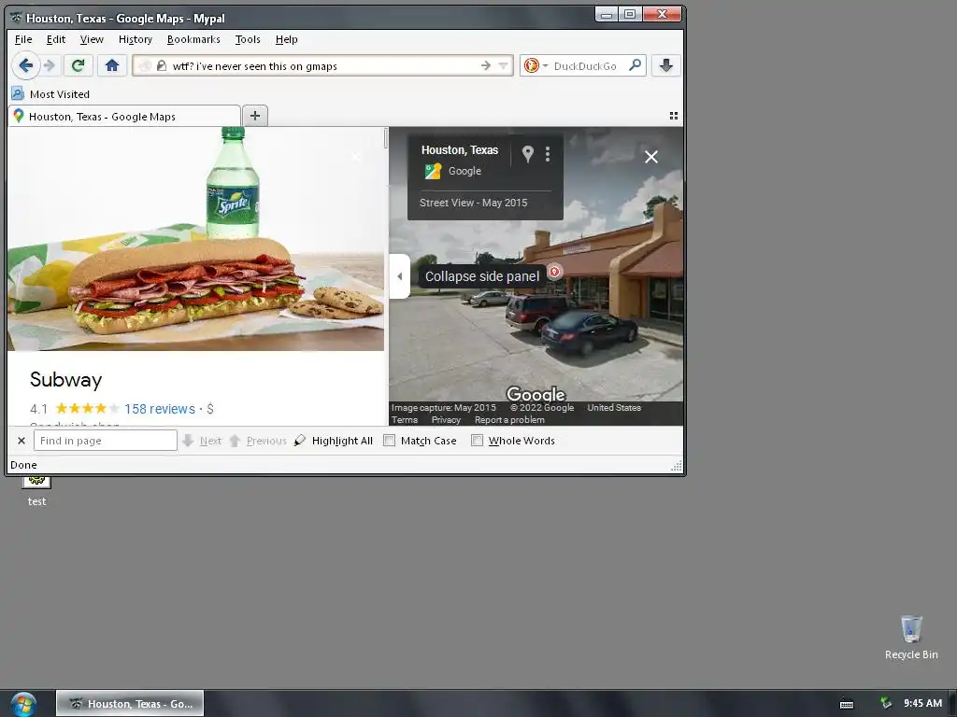
Task: Click the Street View - May 2015 text
Action: [473, 203]
